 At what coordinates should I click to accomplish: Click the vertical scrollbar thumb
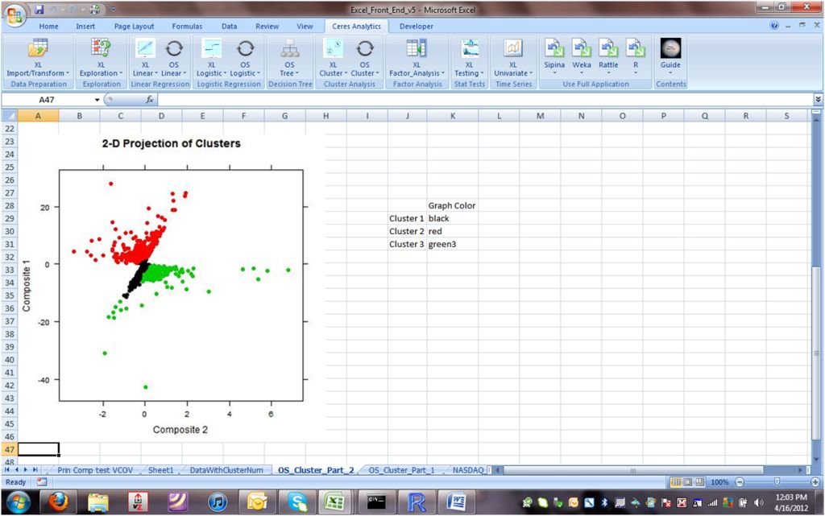817,353
